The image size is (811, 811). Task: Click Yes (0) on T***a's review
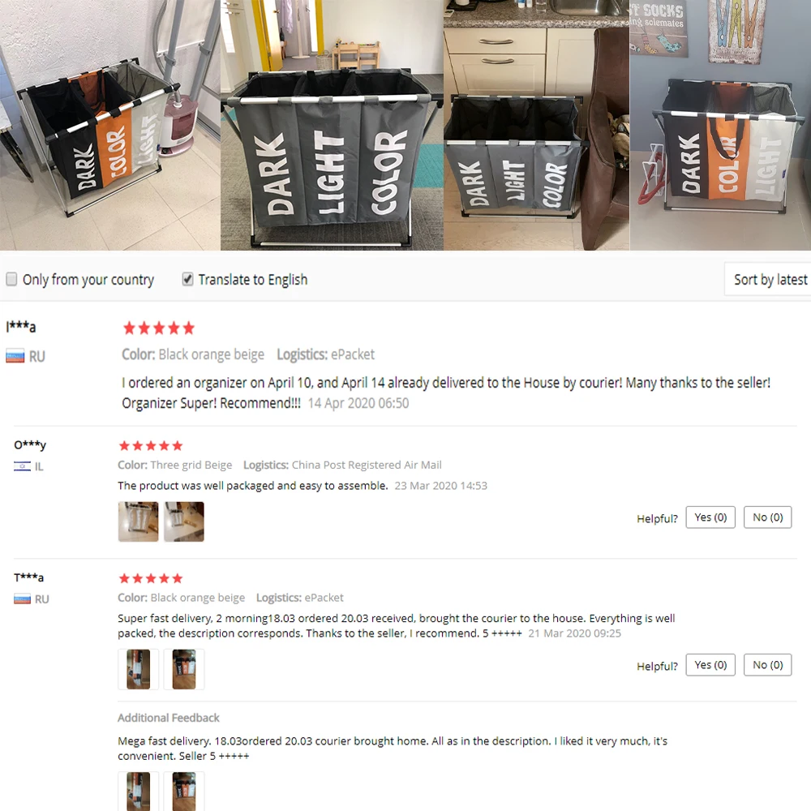(x=710, y=665)
